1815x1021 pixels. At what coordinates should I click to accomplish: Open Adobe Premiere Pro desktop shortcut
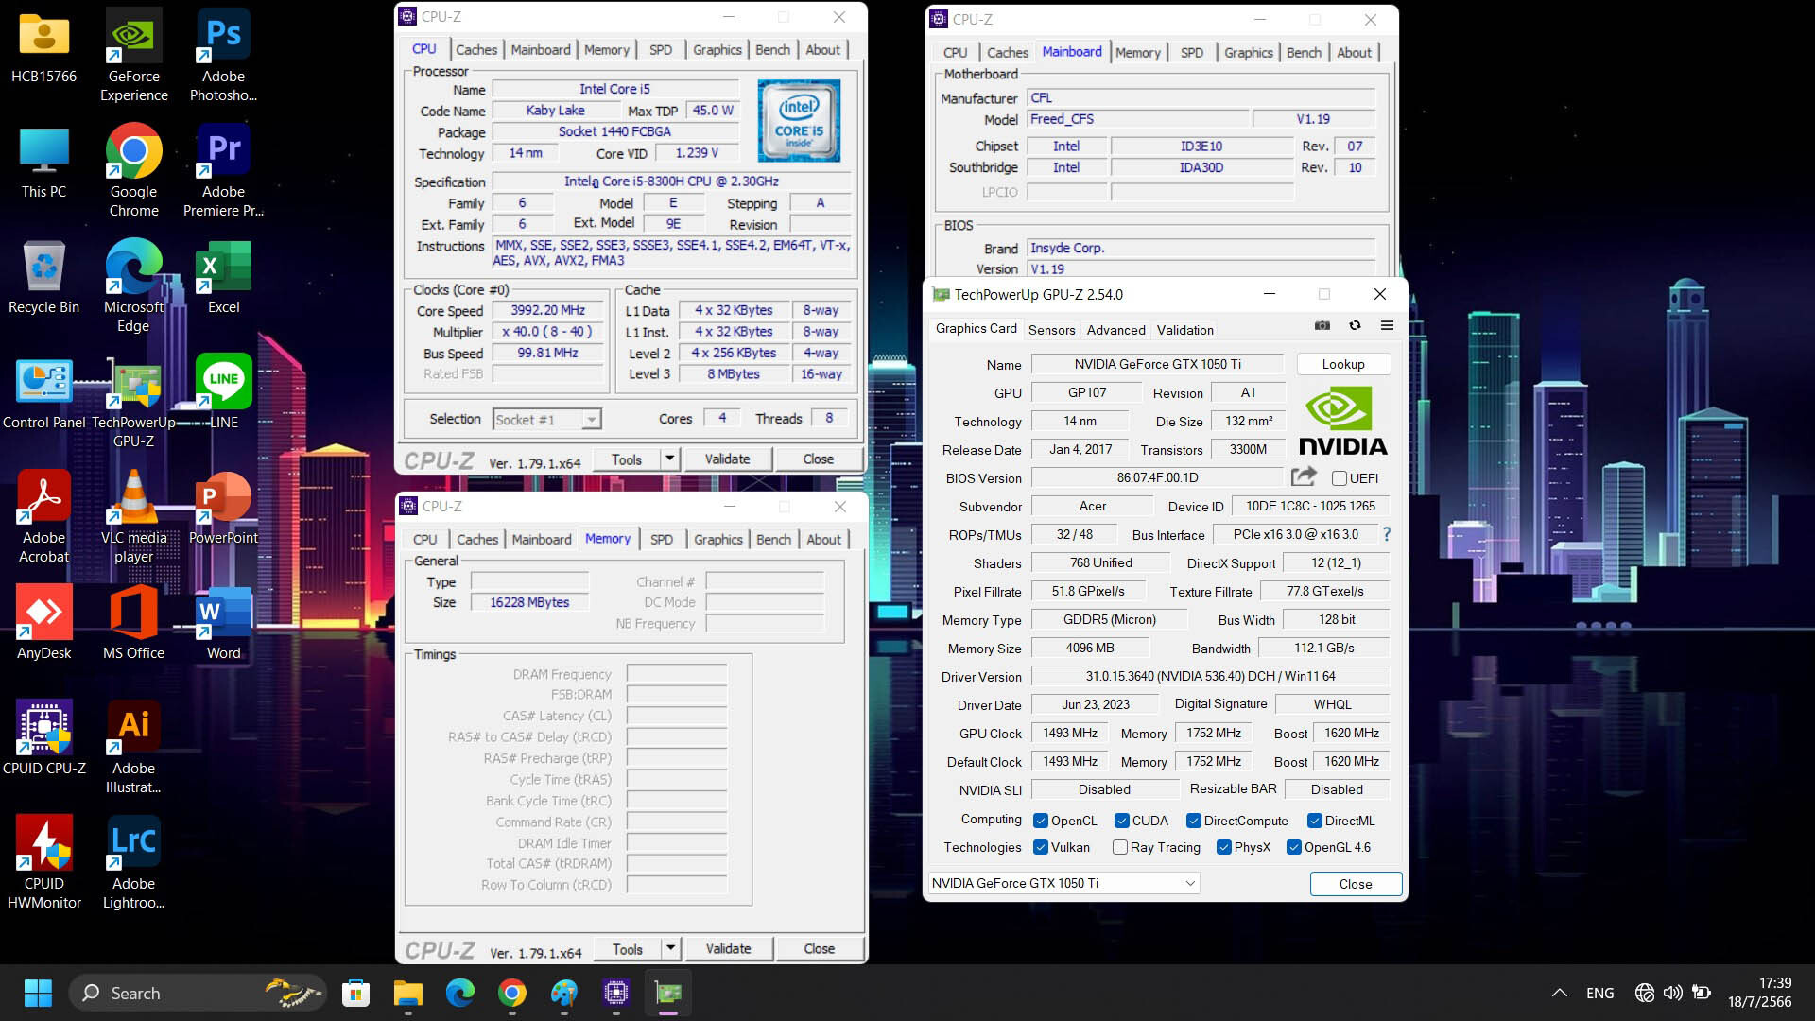[223, 170]
